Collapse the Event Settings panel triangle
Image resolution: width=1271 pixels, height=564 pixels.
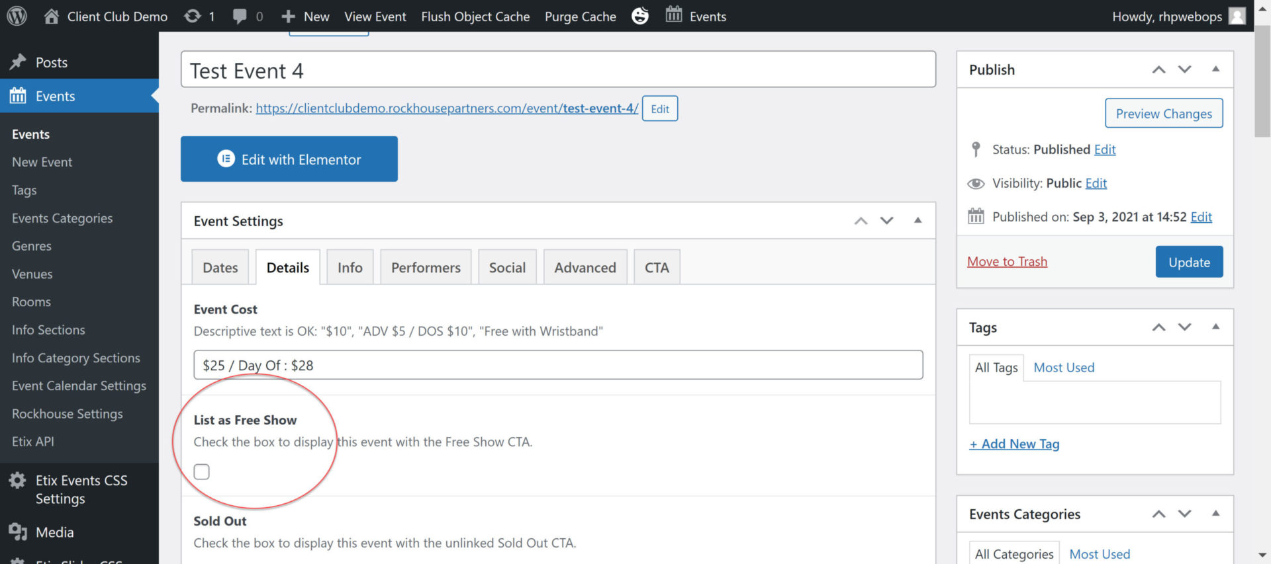click(918, 220)
